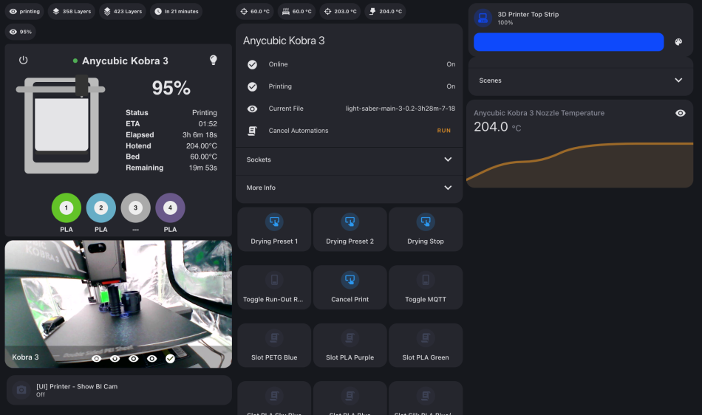Image resolution: width=702 pixels, height=415 pixels.
Task: Select green filament slot 1
Action: pyautogui.click(x=67, y=207)
